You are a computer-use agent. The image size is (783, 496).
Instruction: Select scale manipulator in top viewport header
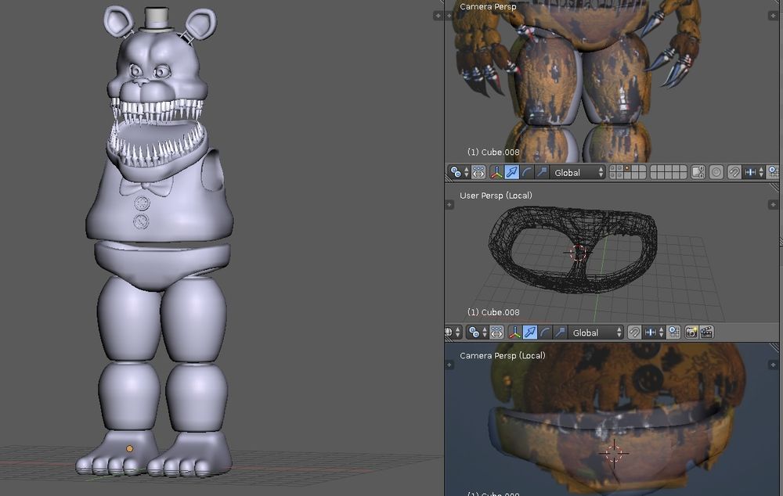(542, 172)
